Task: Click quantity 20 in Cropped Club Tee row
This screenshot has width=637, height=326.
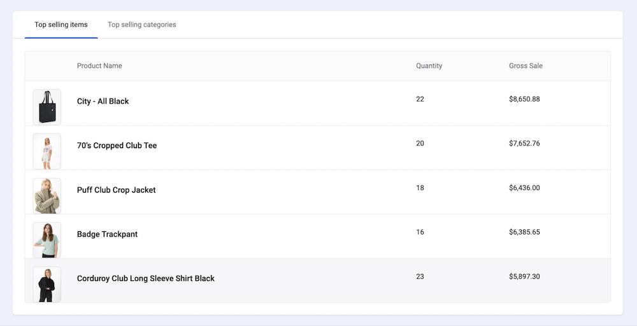Action: point(420,144)
